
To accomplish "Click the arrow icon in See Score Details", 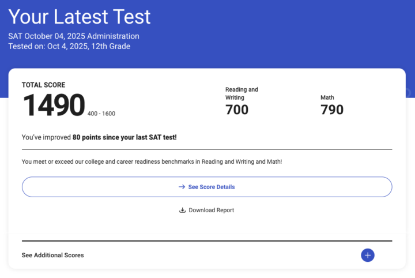I will tap(182, 187).
